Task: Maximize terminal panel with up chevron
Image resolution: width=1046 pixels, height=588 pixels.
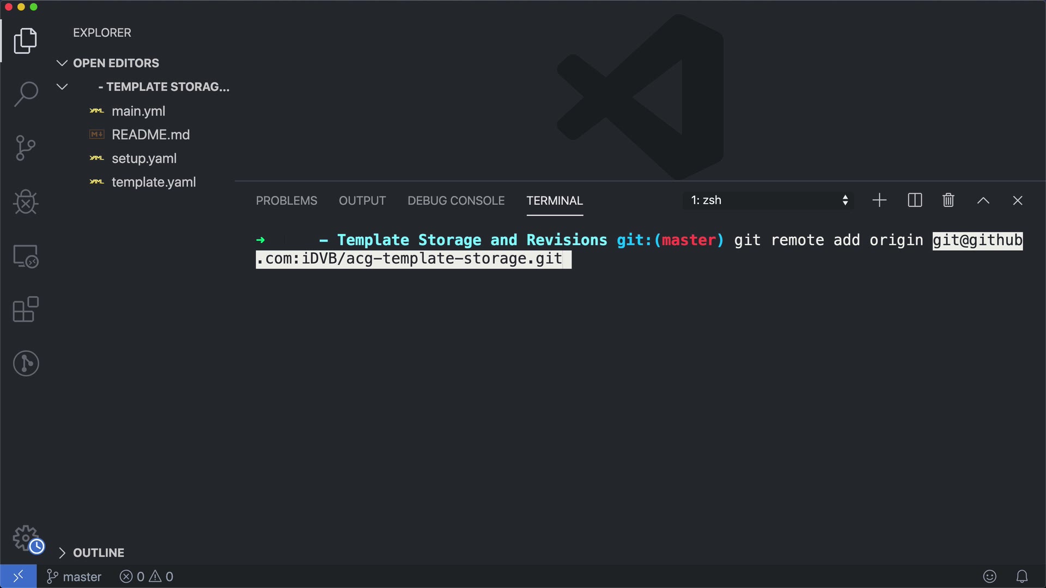Action: 983,200
